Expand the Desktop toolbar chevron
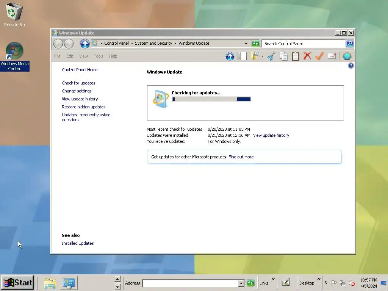388x291 pixels. (x=319, y=279)
